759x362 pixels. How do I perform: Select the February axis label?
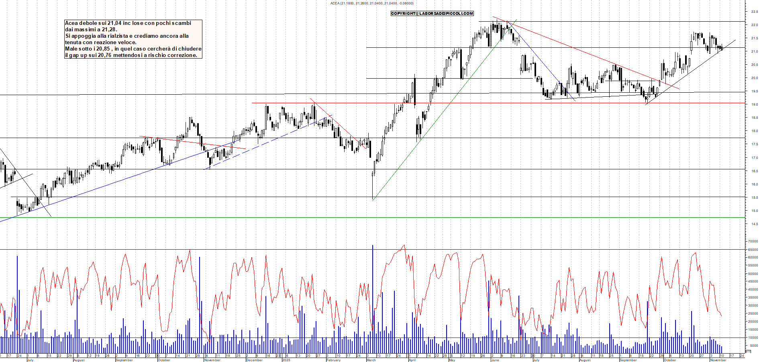click(333, 360)
